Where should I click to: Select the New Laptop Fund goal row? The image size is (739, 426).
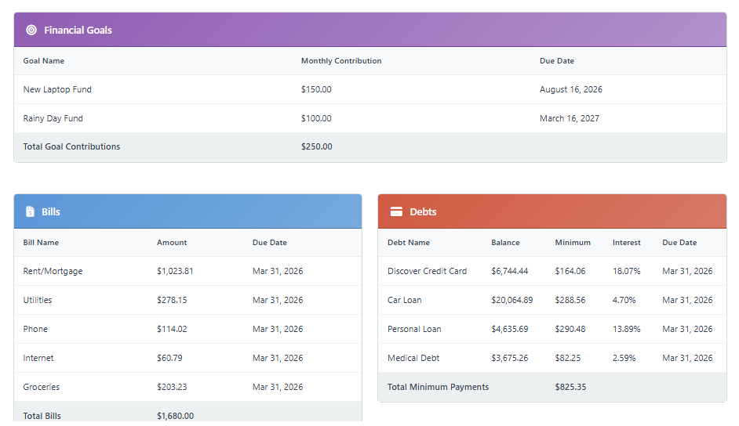point(57,89)
